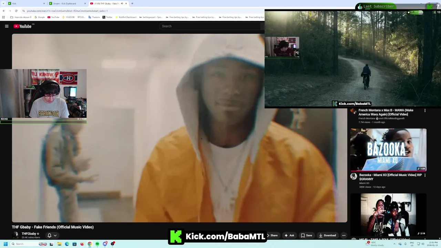
Task: Expand the notification options chevron
Action: point(55,236)
